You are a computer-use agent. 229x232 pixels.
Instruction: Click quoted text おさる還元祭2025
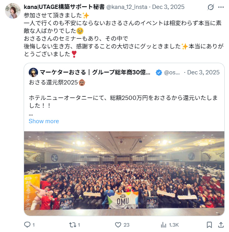pyautogui.click(x=54, y=82)
